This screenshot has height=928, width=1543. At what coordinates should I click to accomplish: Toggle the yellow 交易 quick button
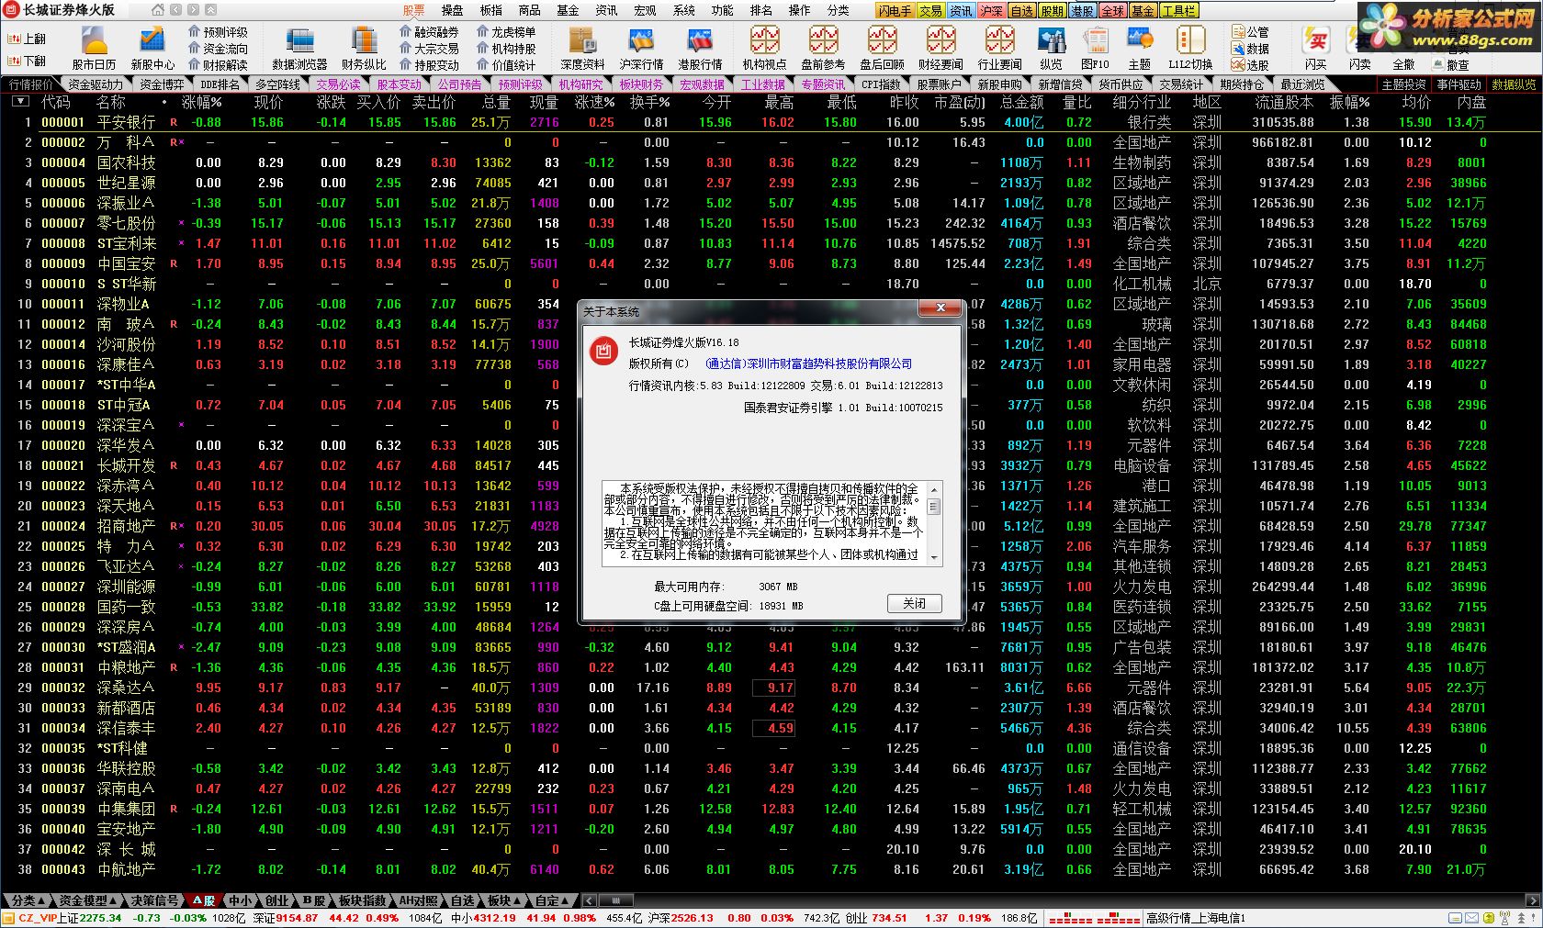(930, 11)
